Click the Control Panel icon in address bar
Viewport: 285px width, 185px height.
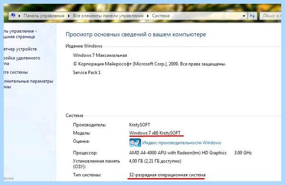click(13, 16)
